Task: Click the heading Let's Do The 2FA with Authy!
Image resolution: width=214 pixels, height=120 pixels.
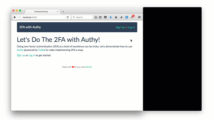Action: [x=58, y=40]
